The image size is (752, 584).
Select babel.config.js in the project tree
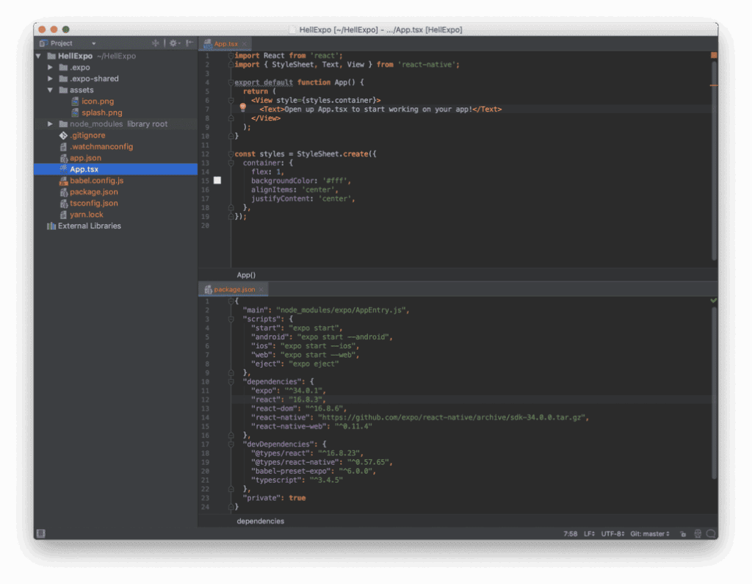tap(96, 181)
